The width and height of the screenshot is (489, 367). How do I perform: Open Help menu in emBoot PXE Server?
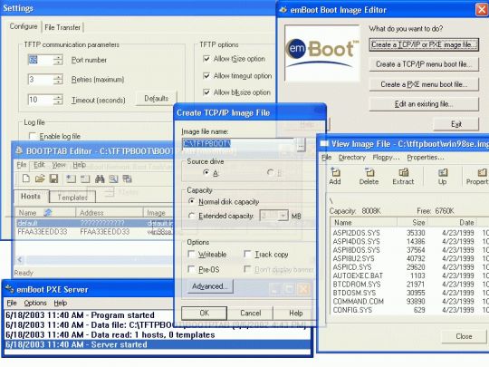click(60, 303)
